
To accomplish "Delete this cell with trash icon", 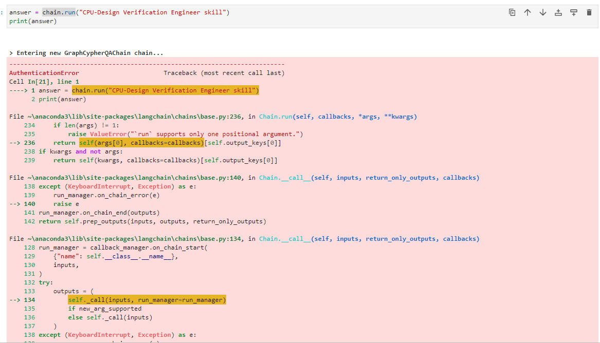I will pos(589,13).
